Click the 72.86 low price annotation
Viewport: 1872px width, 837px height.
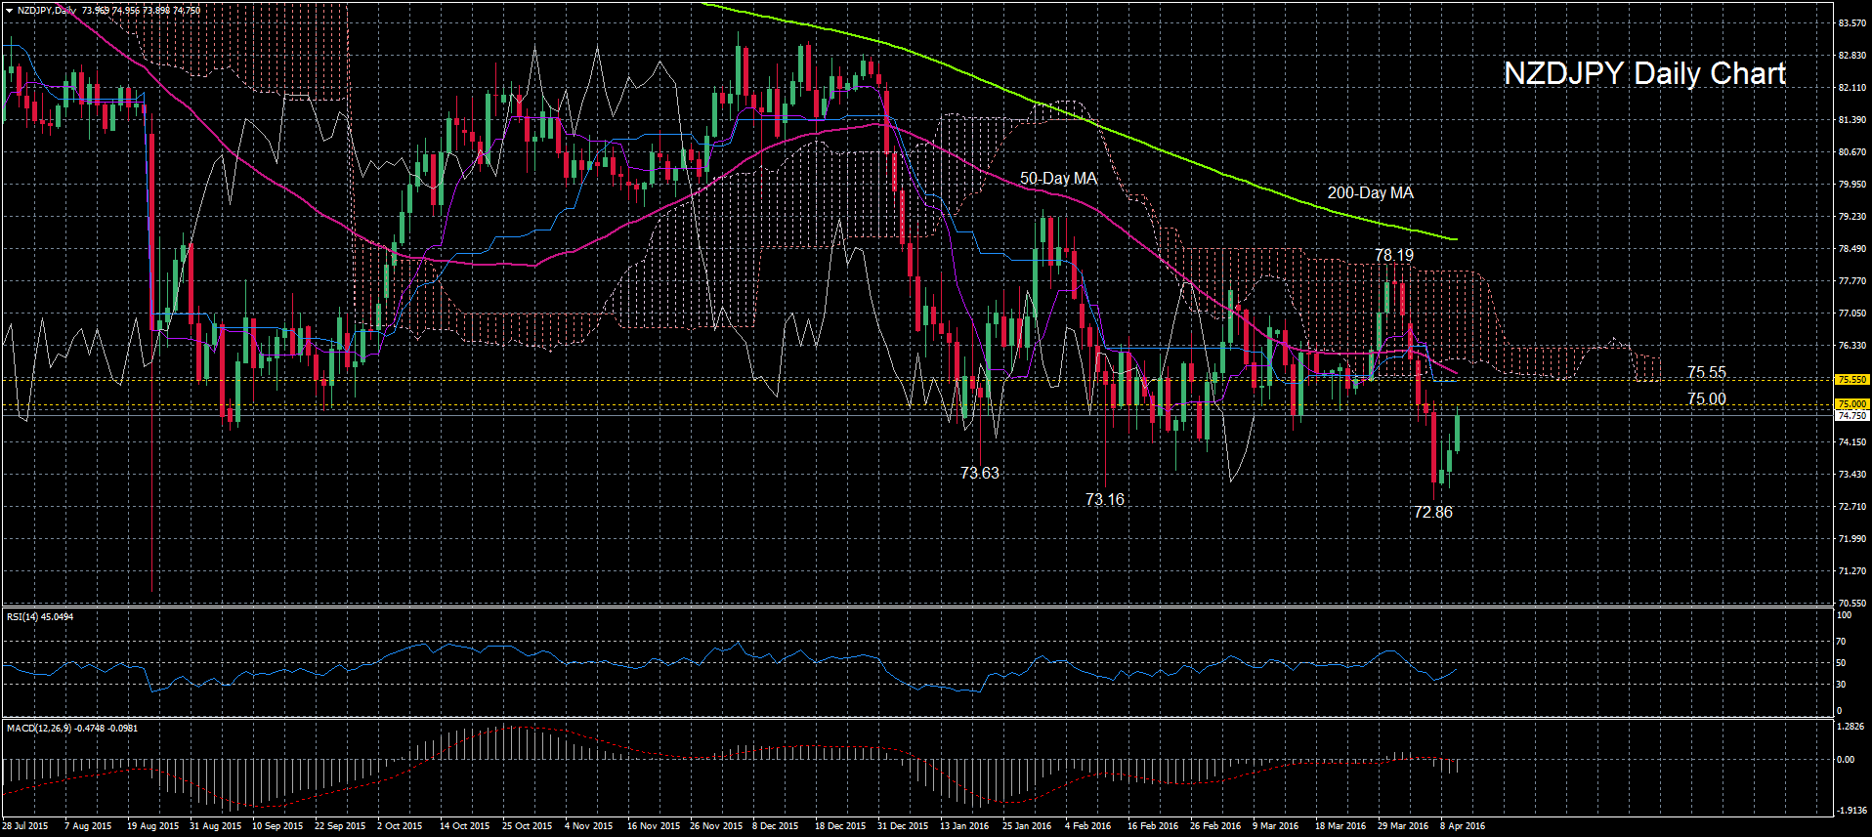pyautogui.click(x=1432, y=512)
